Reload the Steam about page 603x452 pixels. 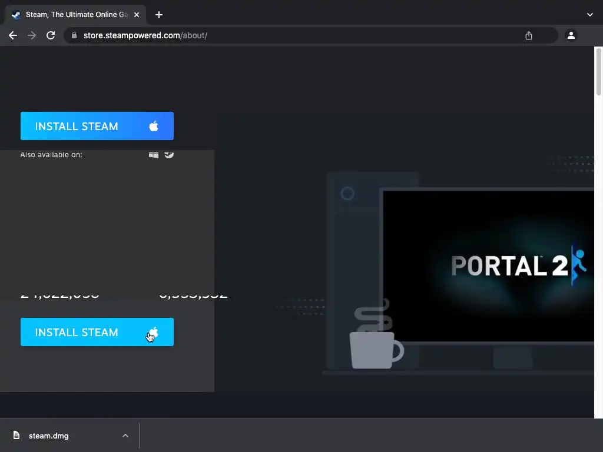51,35
